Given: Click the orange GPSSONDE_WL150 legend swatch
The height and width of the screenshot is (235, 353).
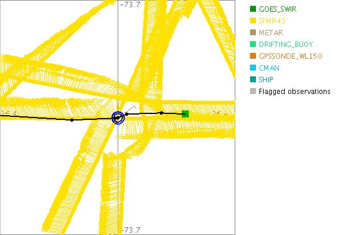Looking at the screenshot, I should click(252, 56).
